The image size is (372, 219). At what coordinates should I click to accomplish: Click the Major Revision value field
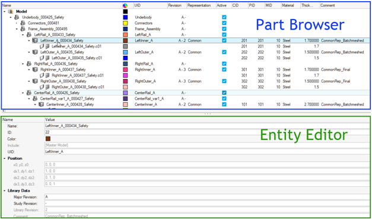(x=207, y=197)
